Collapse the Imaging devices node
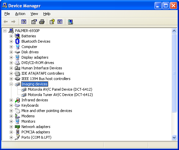Image resolution: width=179 pixels, height=150 pixels. click(11, 84)
